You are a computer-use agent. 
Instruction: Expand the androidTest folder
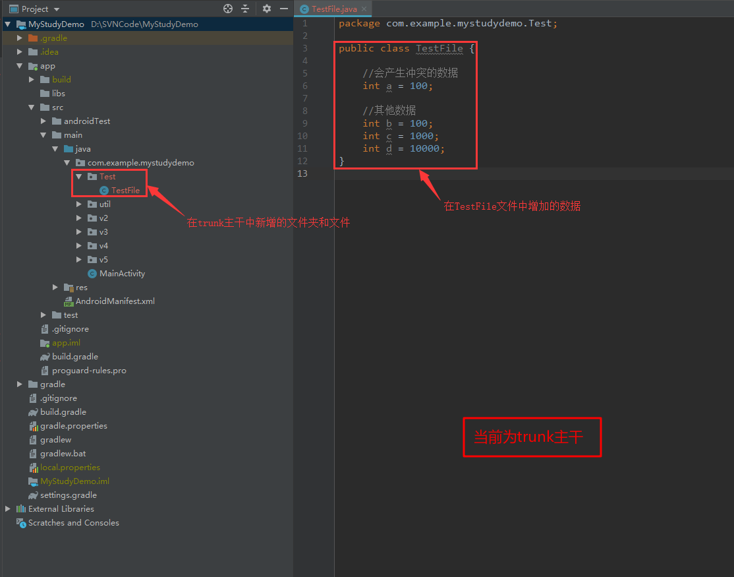[43, 121]
